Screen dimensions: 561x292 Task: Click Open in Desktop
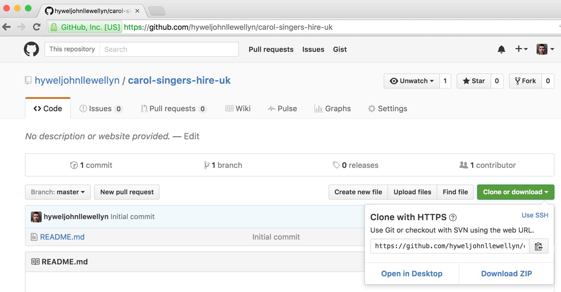click(412, 274)
